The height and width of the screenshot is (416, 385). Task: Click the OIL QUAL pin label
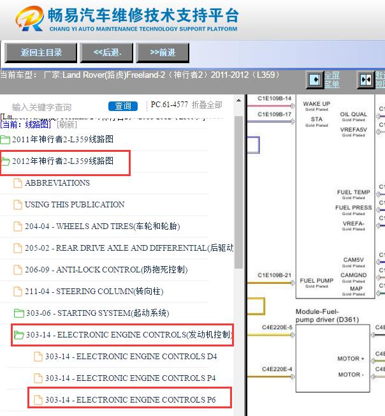[x=354, y=114]
